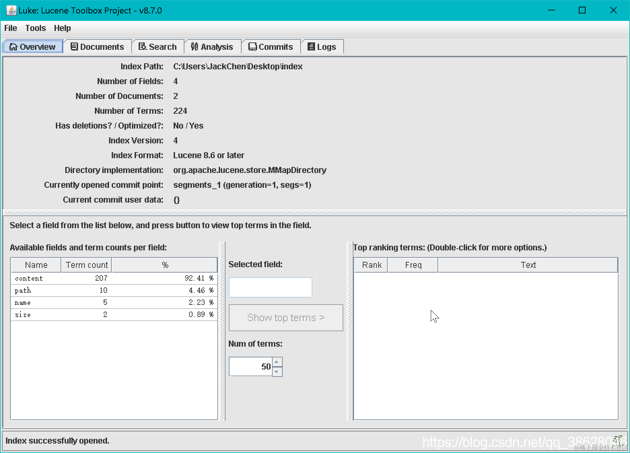Click the term count 207 cell

[86, 278]
